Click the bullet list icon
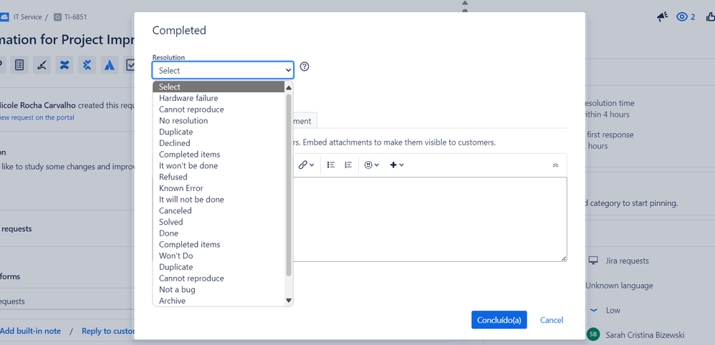 [x=331, y=165]
